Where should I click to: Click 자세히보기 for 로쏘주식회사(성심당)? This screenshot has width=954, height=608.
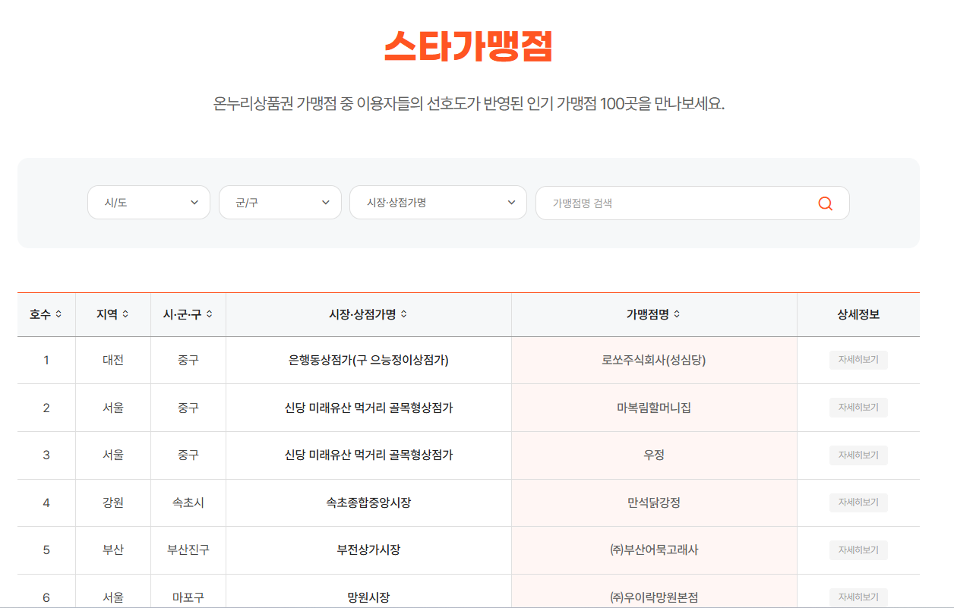click(858, 360)
